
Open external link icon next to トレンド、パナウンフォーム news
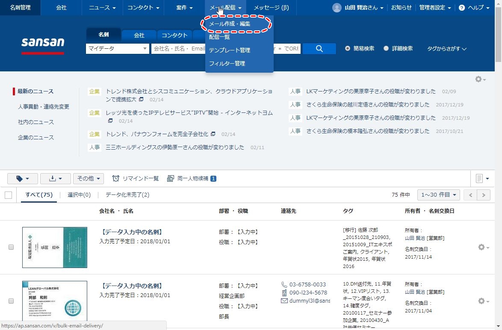pos(213,134)
